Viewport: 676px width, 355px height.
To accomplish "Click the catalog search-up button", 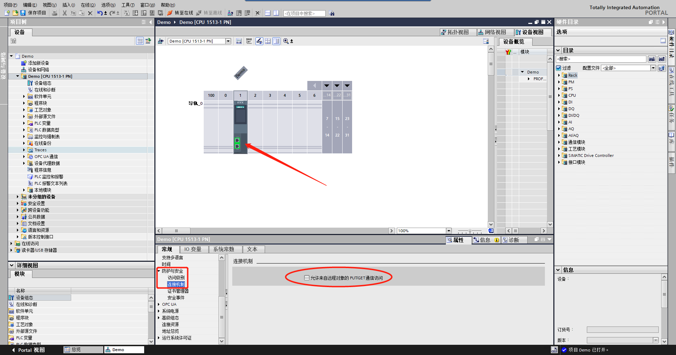I will click(662, 59).
